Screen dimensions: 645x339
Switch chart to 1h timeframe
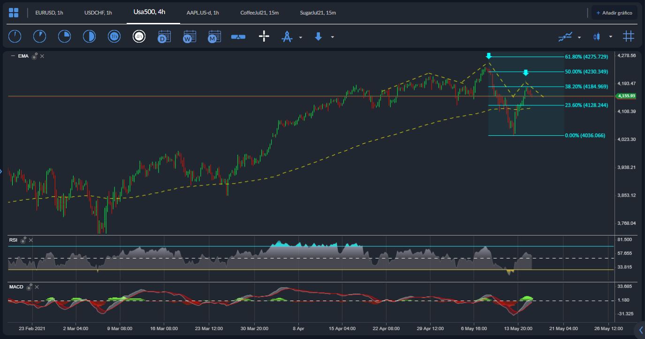pyautogui.click(x=114, y=37)
